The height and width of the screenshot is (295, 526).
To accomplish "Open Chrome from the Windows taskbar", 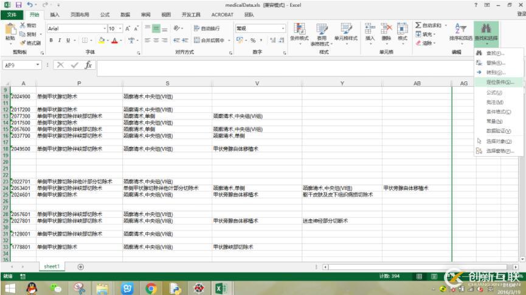I will coord(151,288).
